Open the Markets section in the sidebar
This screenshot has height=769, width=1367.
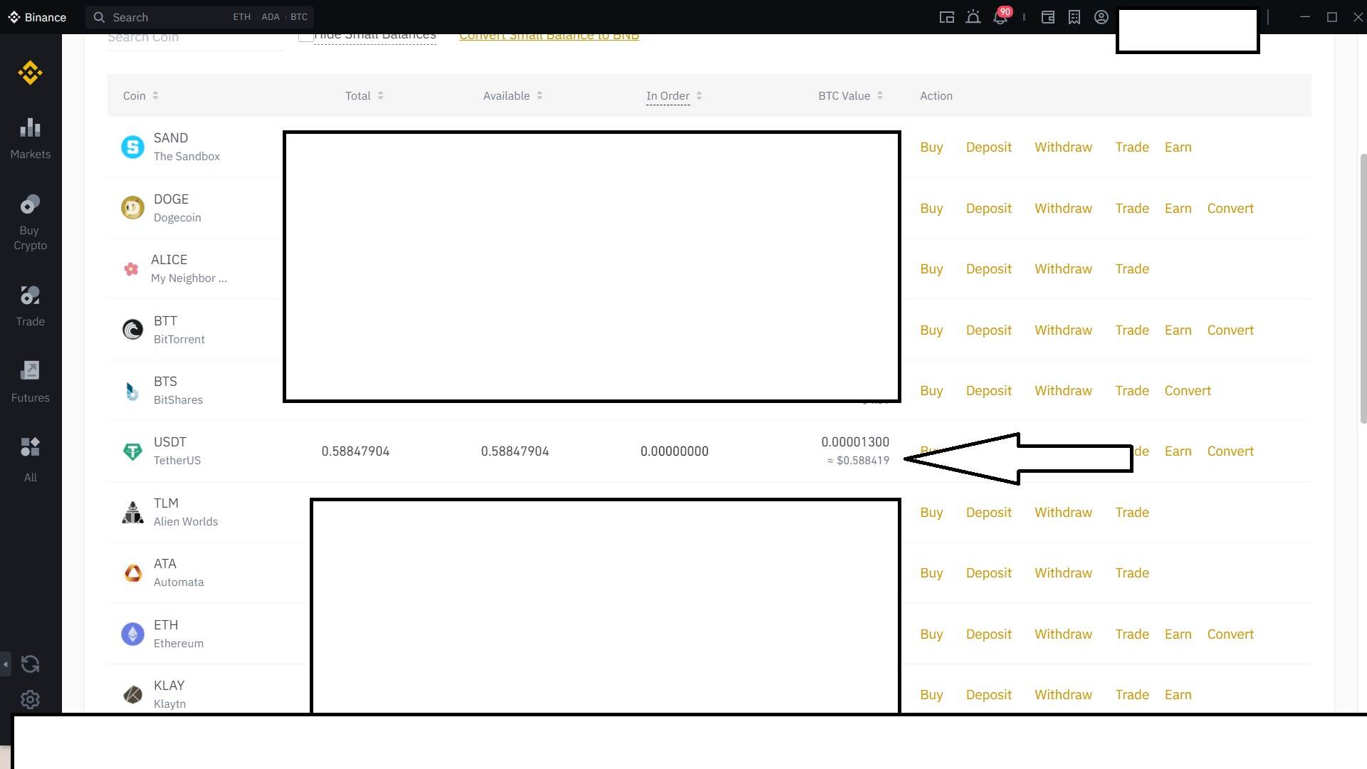(30, 139)
